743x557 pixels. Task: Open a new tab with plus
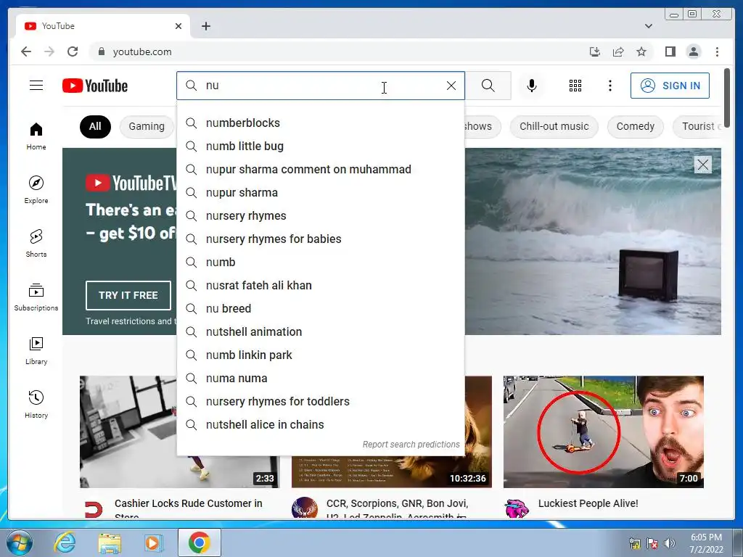tap(205, 26)
